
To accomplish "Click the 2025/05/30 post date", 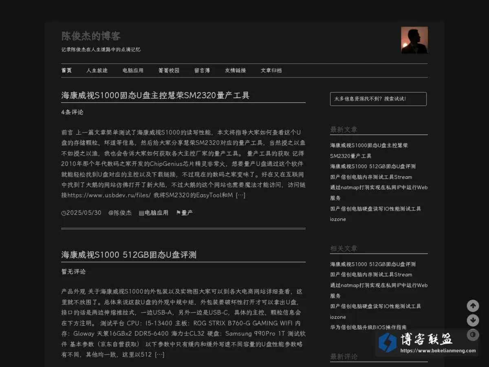I will (x=84, y=213).
